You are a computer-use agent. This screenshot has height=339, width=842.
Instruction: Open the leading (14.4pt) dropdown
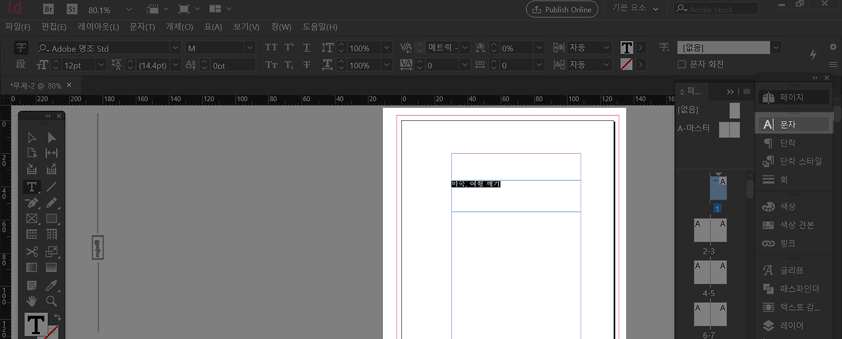pos(176,65)
